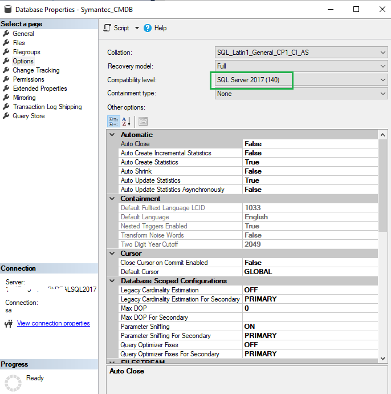This screenshot has height=394, width=391.
Task: Select the Default Fulltext Language LCID row
Action: [x=248, y=208]
